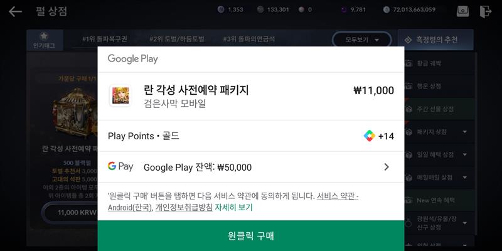Click the silver coin currency icon

click(x=386, y=9)
